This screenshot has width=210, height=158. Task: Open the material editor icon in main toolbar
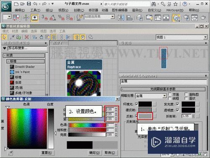176,18
